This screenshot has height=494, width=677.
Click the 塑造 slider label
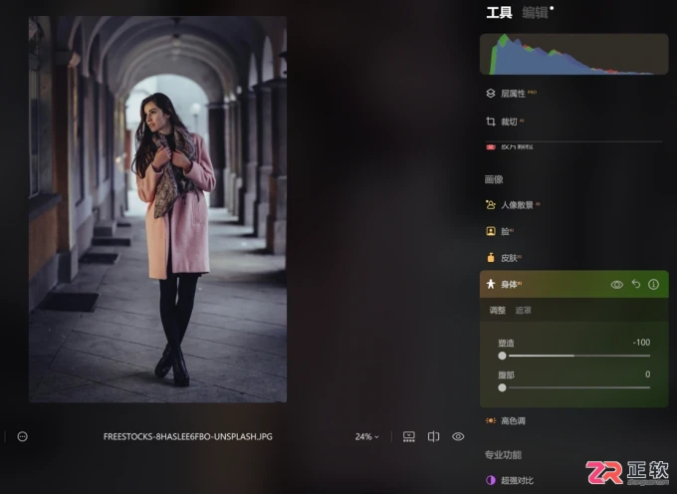506,343
